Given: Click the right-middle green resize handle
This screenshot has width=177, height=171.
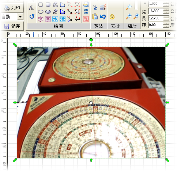Looking at the screenshot, I should click(x=167, y=103).
